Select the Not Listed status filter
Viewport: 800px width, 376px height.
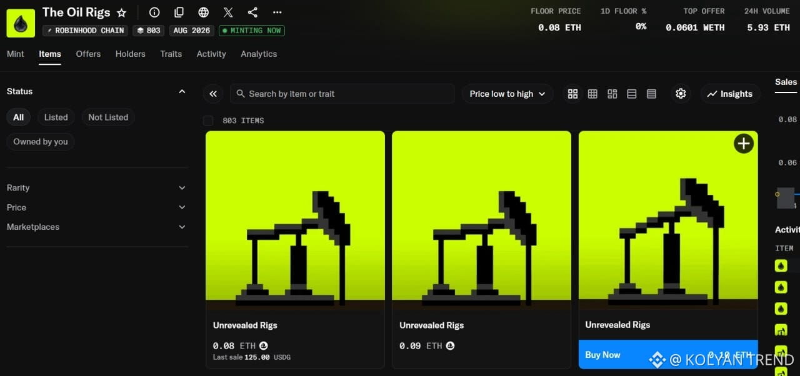[108, 117]
